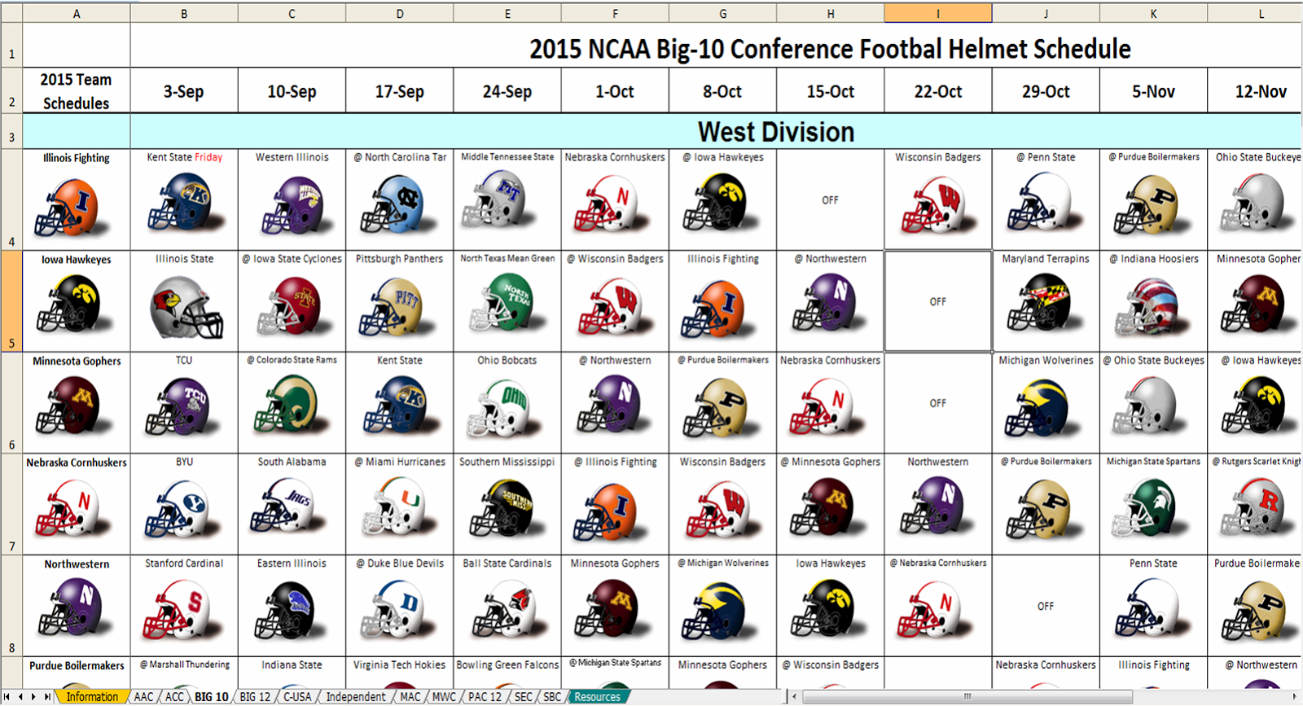
Task: Go to the first sheet with navigation arrow
Action: point(9,697)
